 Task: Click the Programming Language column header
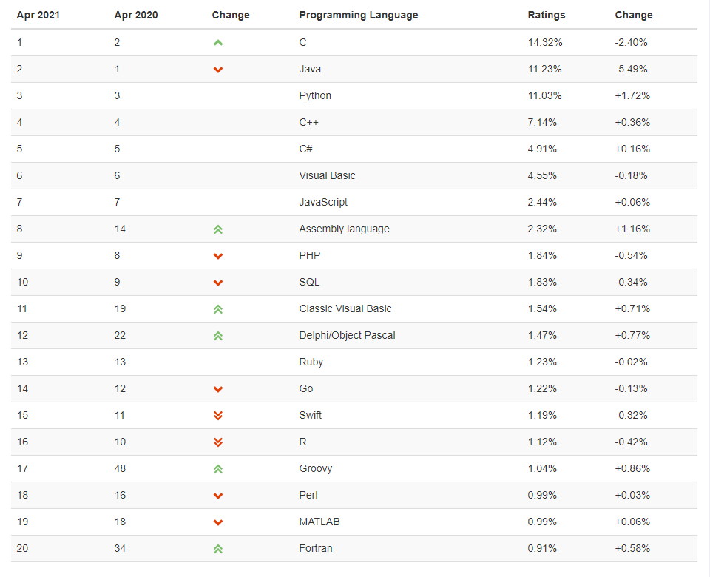point(359,16)
